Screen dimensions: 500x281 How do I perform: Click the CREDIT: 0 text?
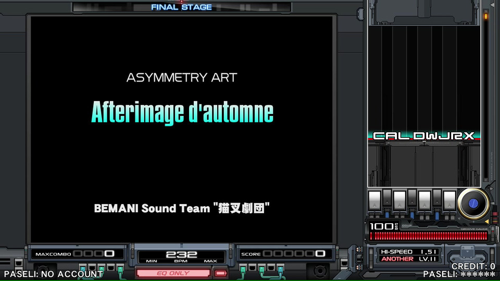pyautogui.click(x=473, y=266)
